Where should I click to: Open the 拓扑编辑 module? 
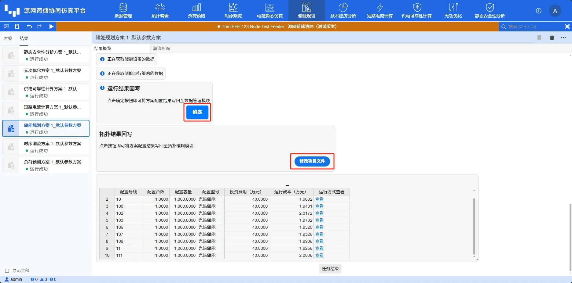pyautogui.click(x=160, y=11)
